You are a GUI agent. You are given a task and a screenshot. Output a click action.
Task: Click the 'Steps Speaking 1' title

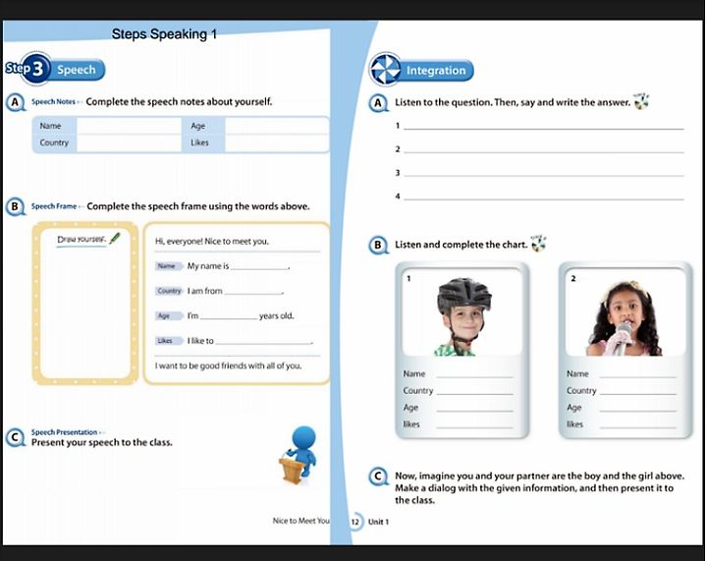pos(164,33)
